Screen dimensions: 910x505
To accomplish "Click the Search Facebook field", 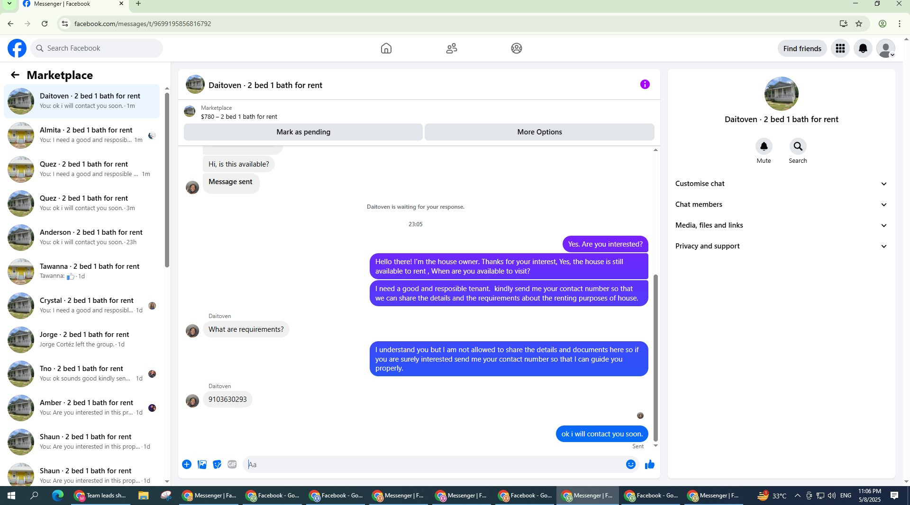I will [97, 48].
